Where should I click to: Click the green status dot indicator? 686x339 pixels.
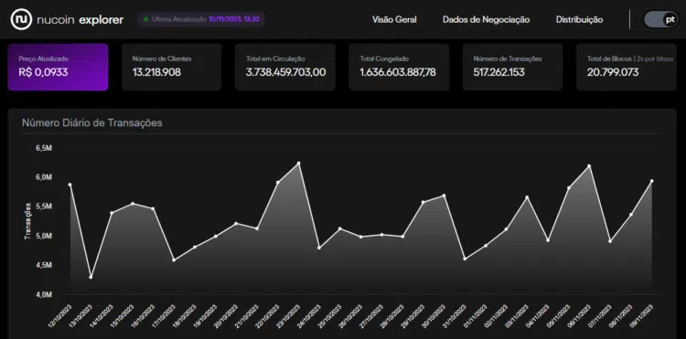click(146, 19)
